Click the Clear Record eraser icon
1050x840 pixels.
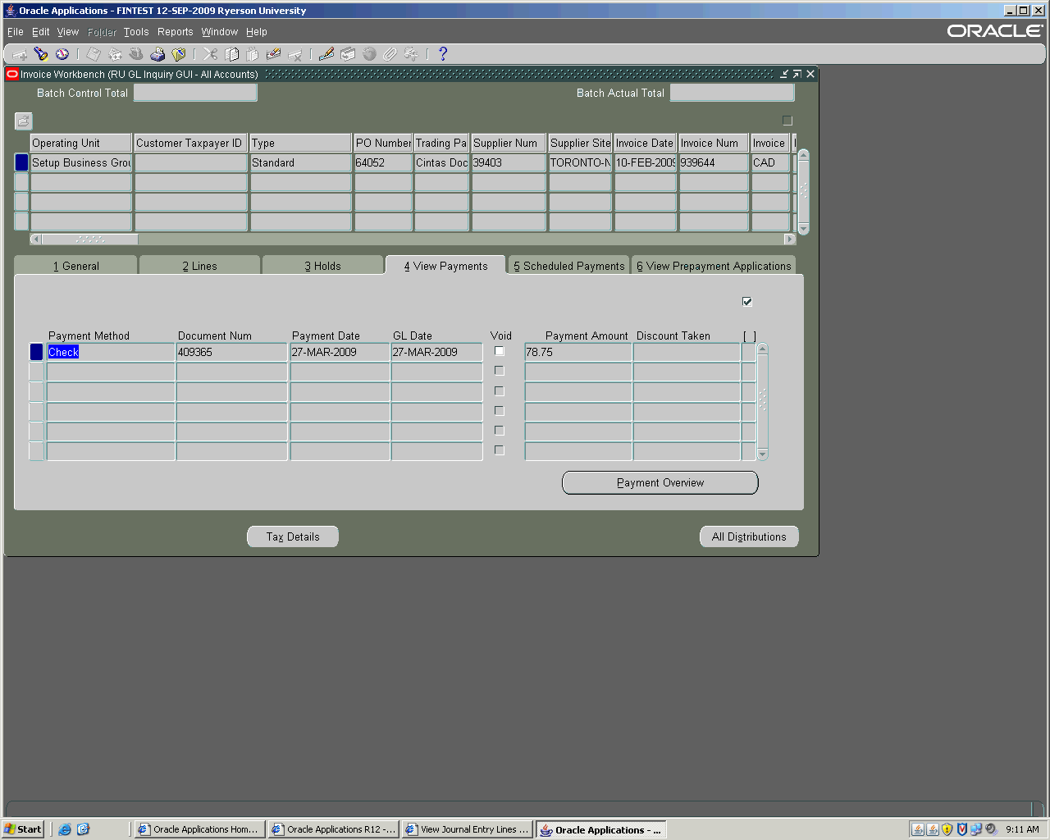[x=273, y=54]
